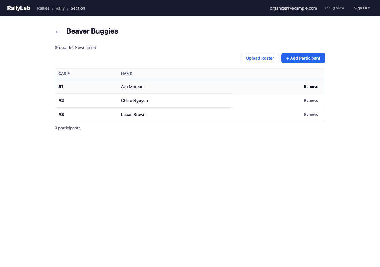Image resolution: width=380 pixels, height=267 pixels.
Task: Click the 3 participants count label
Action: point(67,128)
